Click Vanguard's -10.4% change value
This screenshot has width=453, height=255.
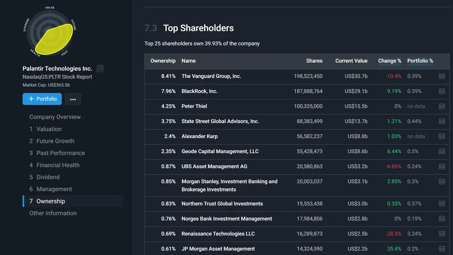[x=393, y=76]
